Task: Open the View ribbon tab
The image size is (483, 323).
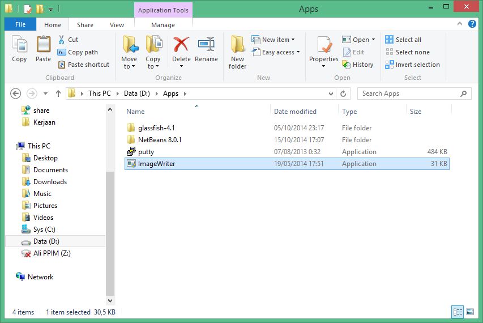Action: (x=117, y=25)
